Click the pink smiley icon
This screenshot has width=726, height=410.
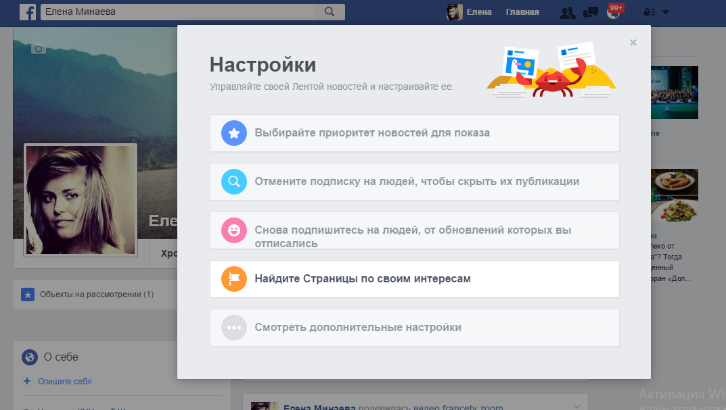click(x=234, y=230)
